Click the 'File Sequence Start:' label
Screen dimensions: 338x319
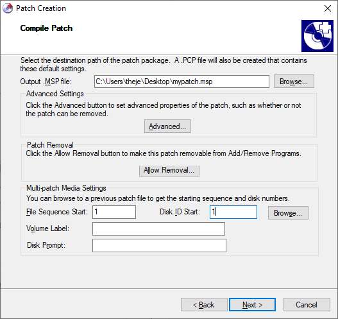point(57,212)
